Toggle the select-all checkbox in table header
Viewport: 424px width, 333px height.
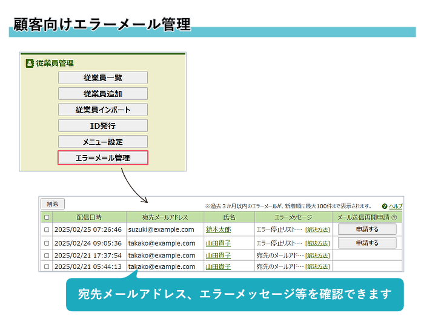coord(47,217)
